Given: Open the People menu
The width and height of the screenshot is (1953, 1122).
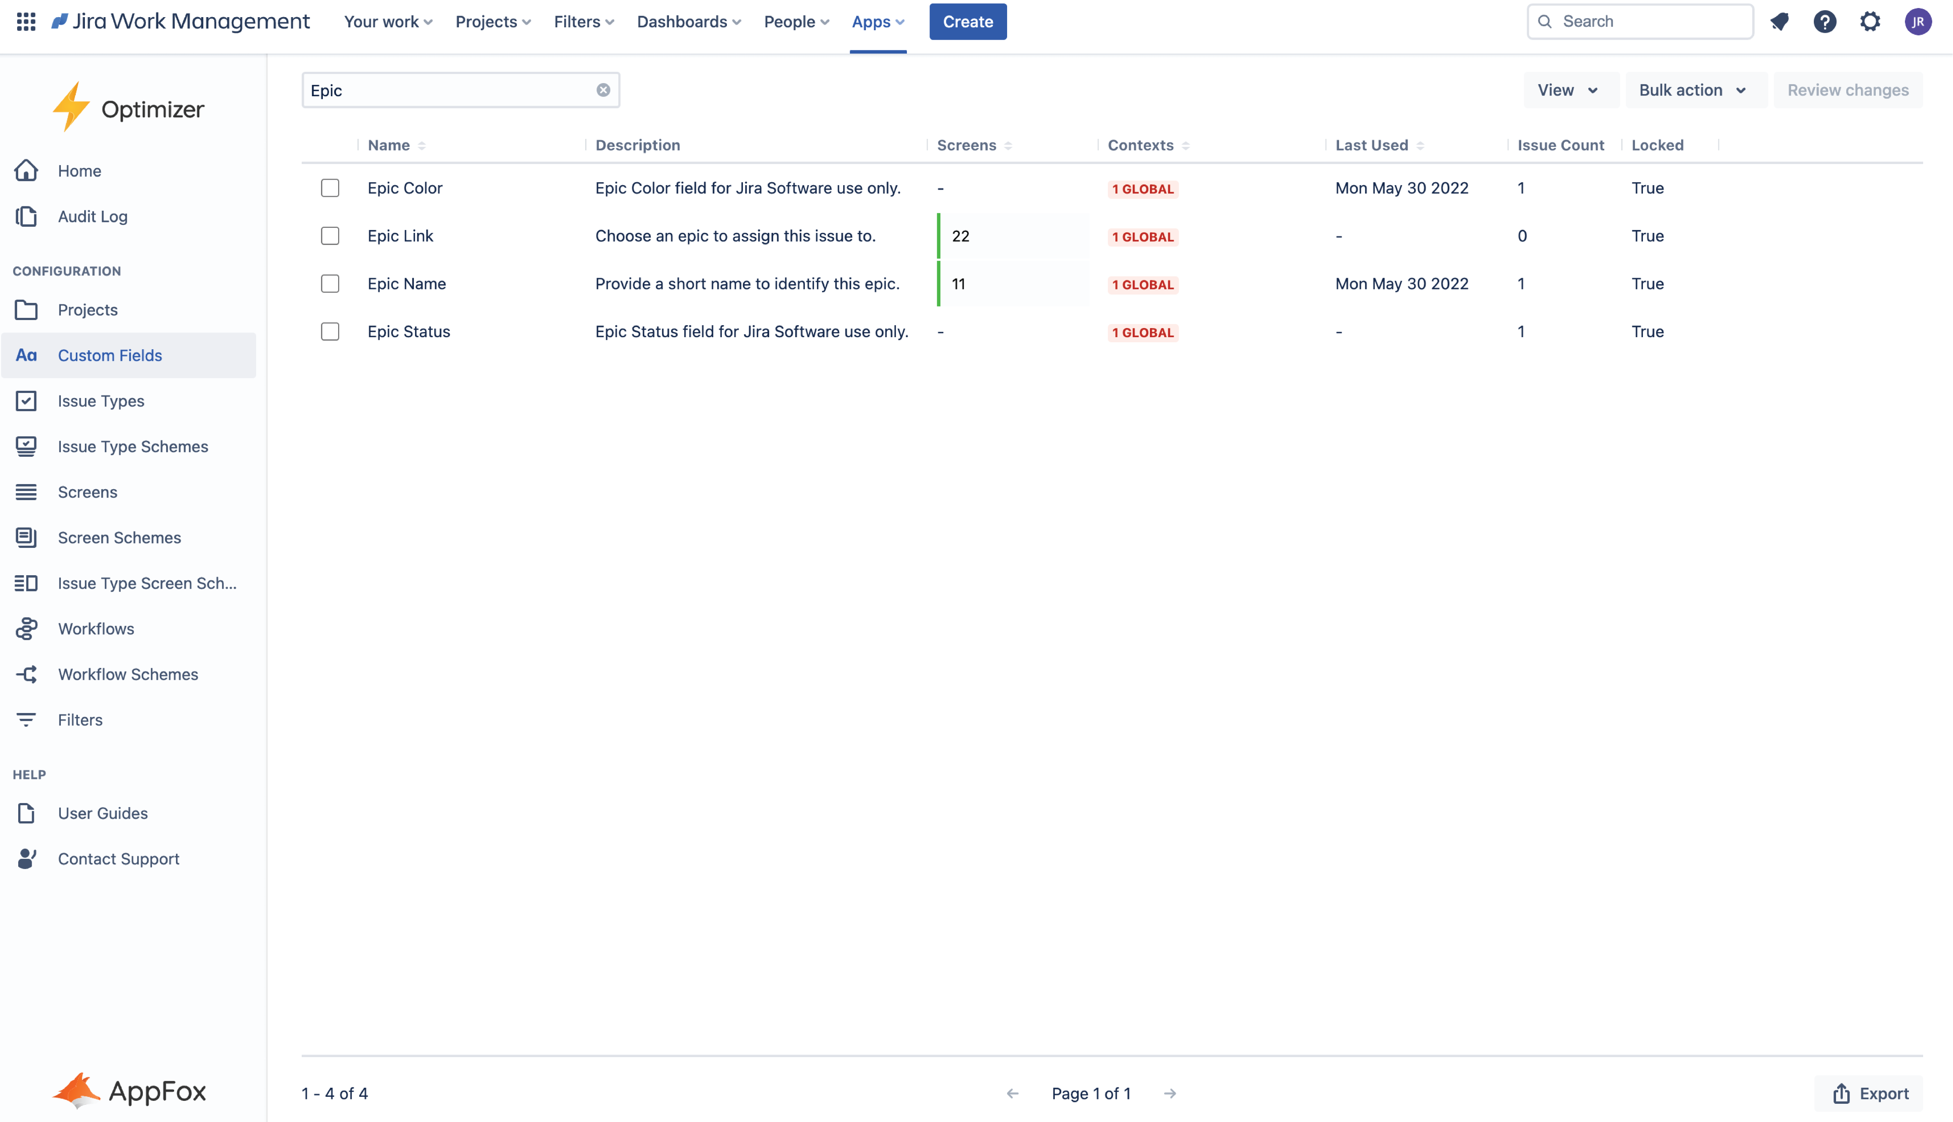Looking at the screenshot, I should (796, 22).
